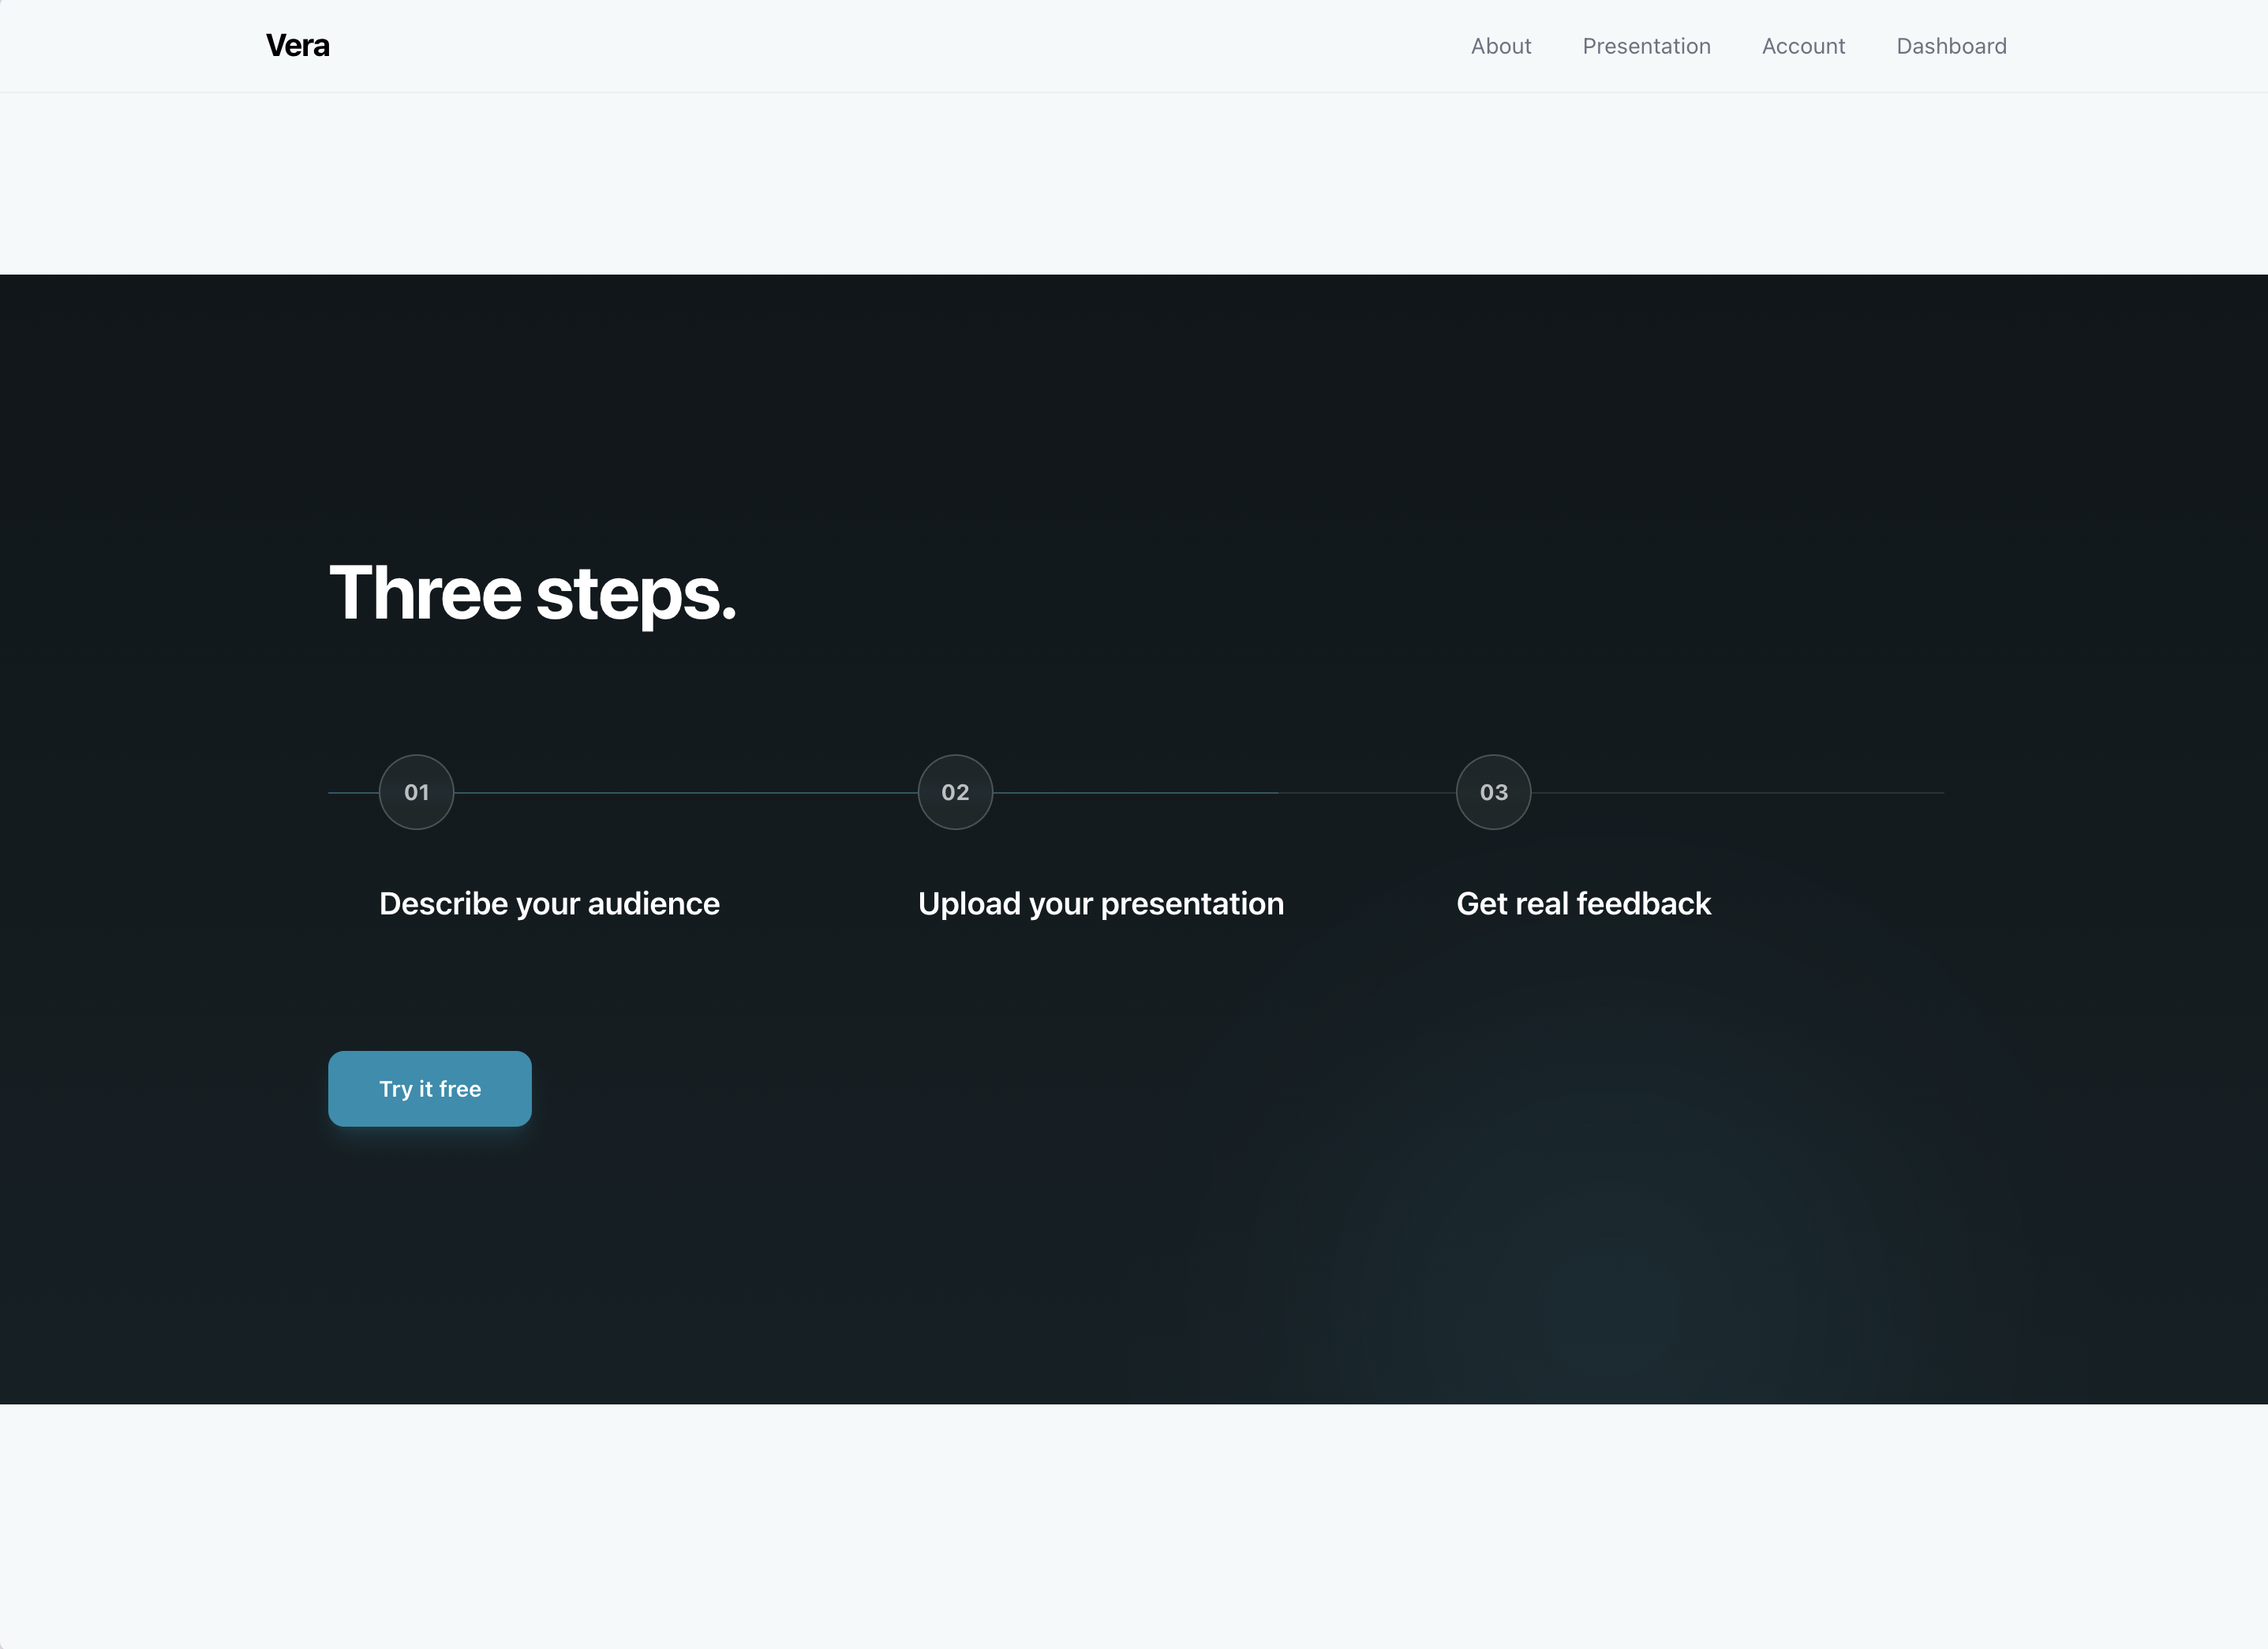This screenshot has height=1649, width=2268.
Task: Click the blue progress line right of step 02
Action: (x=1135, y=793)
